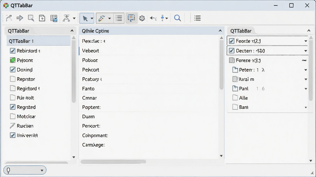The width and height of the screenshot is (316, 177).
Task: Click the right-pointing forward arrow icon
Action: pos(20,18)
